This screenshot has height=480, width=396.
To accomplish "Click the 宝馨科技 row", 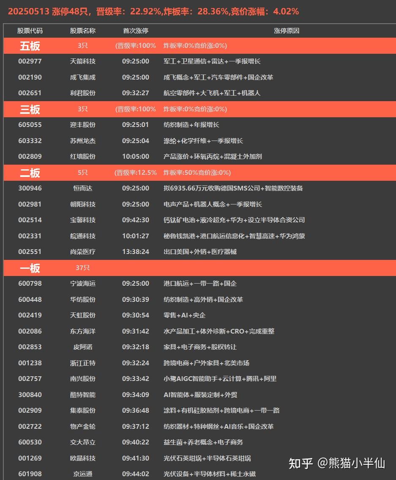I will 83,220.
